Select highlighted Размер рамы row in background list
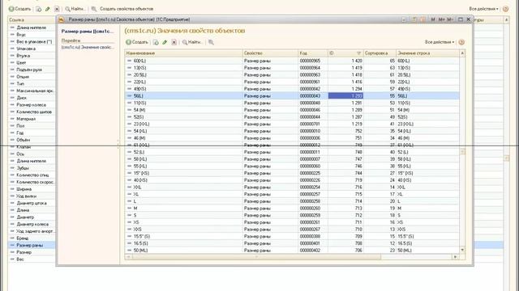The height and width of the screenshot is (291, 519). (x=32, y=245)
